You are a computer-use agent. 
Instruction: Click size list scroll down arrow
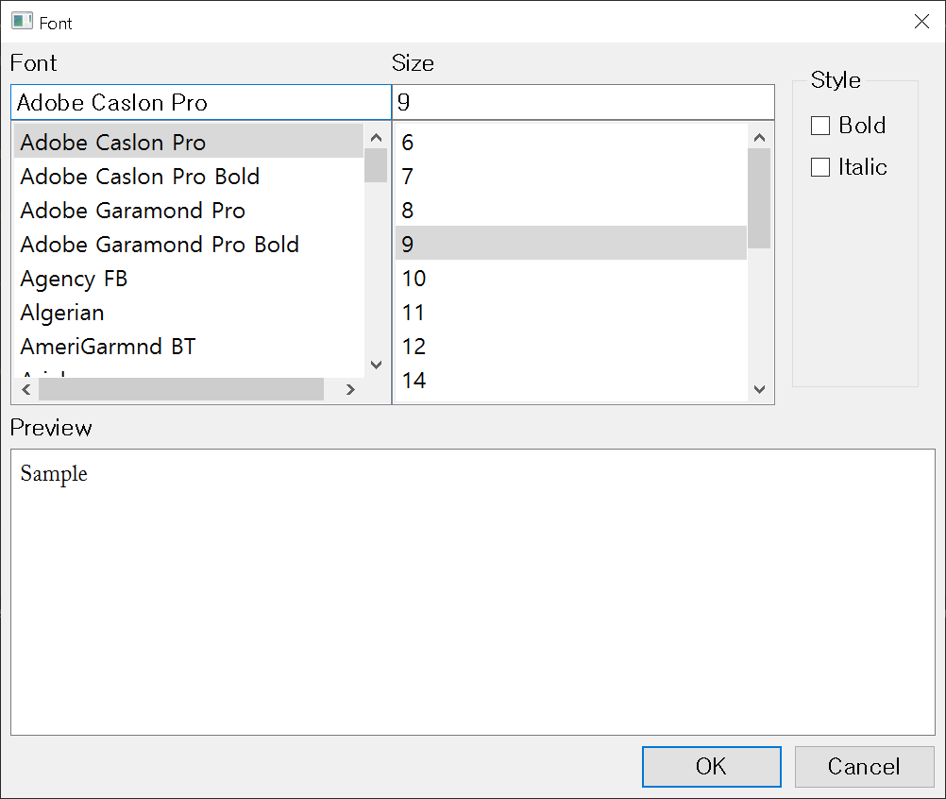tap(760, 389)
